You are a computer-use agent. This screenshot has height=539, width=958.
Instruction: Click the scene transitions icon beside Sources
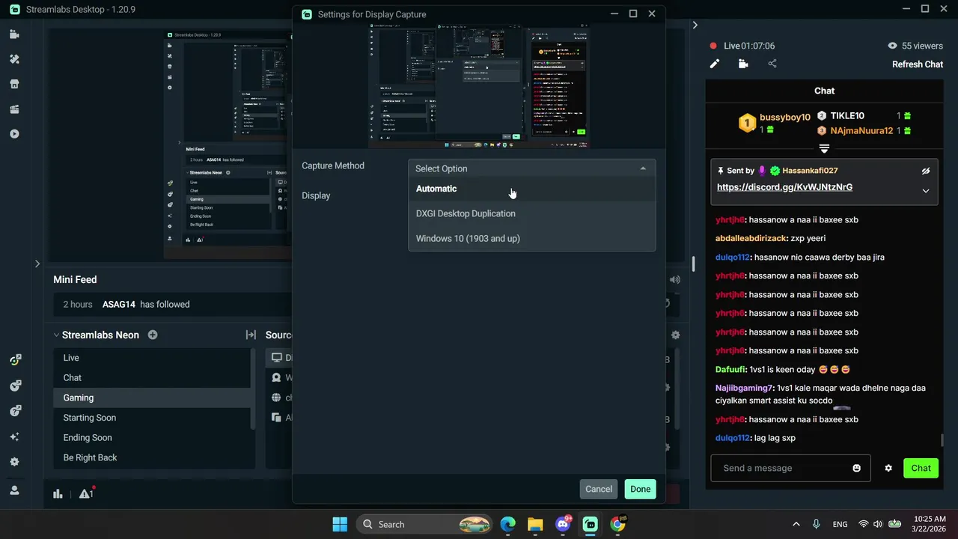(251, 335)
